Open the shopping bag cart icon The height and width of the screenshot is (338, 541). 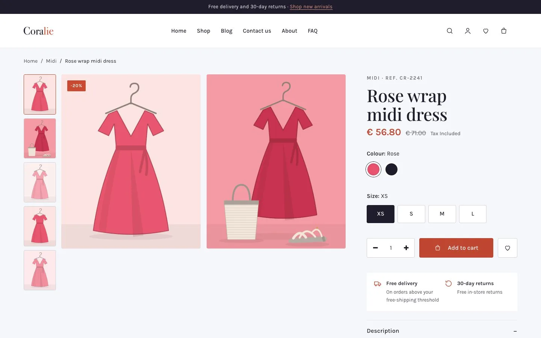point(504,31)
